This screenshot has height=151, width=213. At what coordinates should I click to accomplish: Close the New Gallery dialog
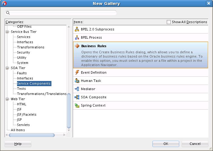click(209, 3)
